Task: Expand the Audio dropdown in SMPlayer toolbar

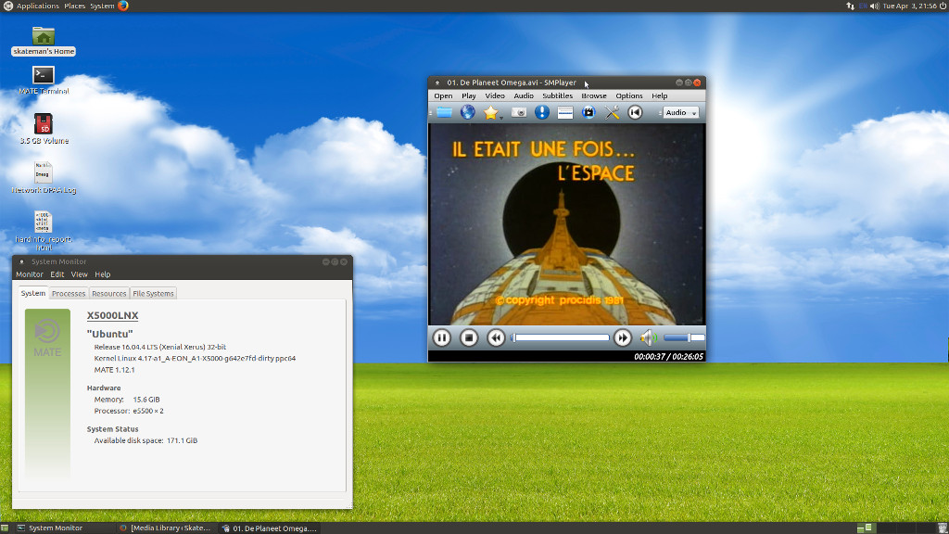Action: tap(680, 112)
